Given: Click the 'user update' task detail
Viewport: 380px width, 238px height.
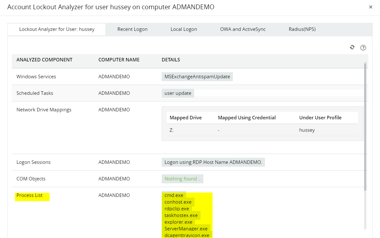Looking at the screenshot, I should click(178, 93).
